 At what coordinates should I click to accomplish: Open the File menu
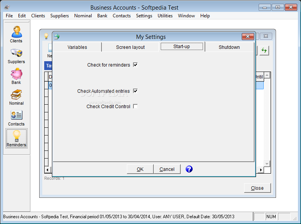pos(9,16)
